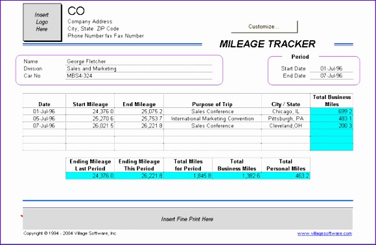Click the Insert Fine Print Here box

[188, 219]
